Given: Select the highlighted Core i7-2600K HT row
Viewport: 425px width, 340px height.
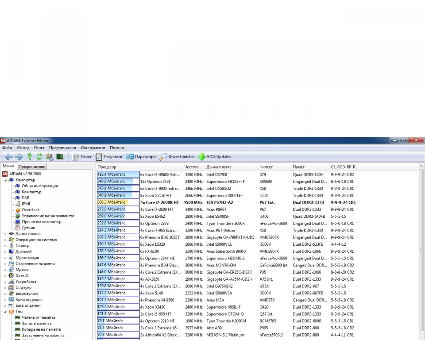Looking at the screenshot, I should pos(159,202).
